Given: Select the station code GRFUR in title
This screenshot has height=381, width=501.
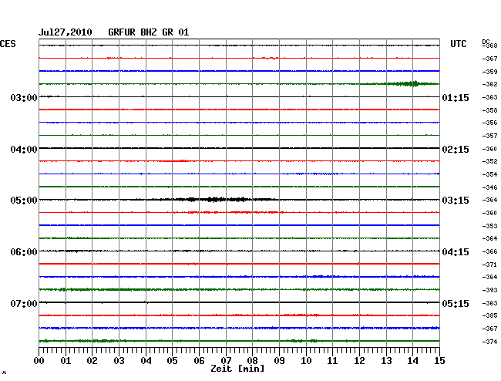Looking at the screenshot, I should (x=122, y=32).
